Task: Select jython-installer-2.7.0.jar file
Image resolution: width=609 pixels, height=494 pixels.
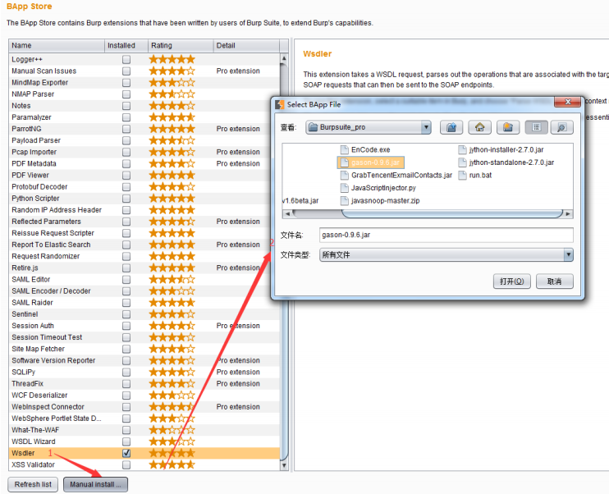Action: click(x=501, y=149)
